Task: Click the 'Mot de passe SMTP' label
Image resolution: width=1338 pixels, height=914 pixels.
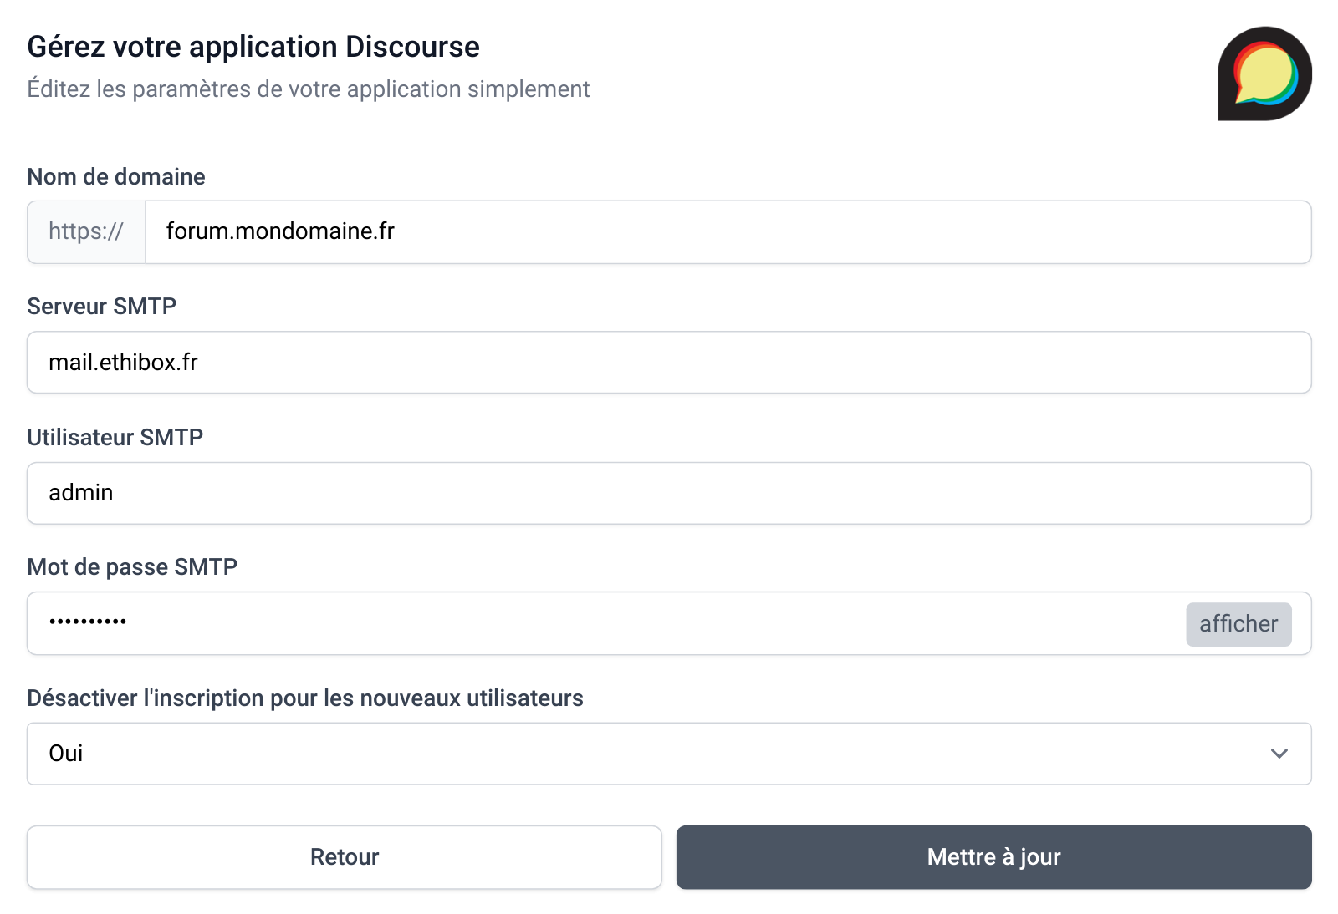Action: point(132,567)
